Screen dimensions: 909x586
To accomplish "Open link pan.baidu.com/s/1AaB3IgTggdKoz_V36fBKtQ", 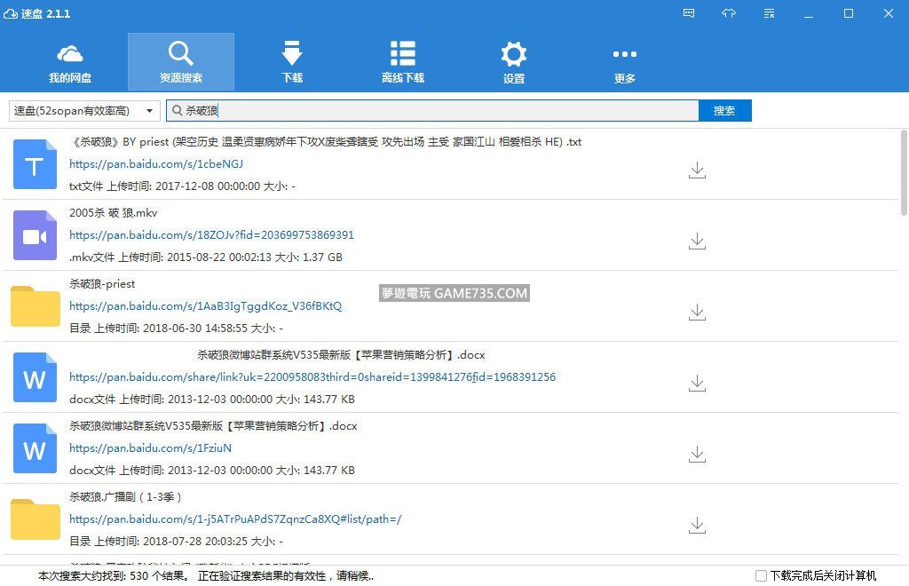I will [x=205, y=306].
